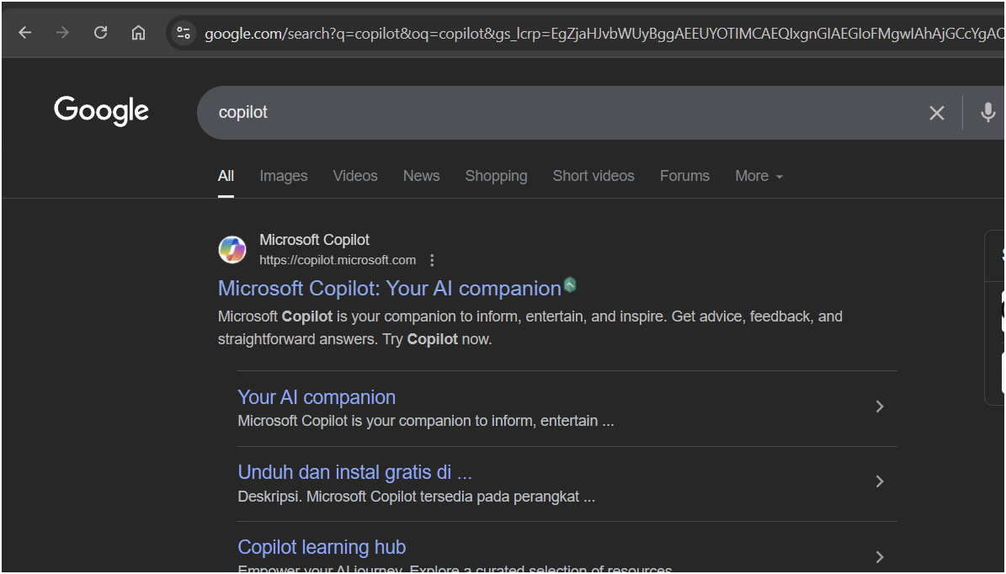
Task: Switch to the News tab
Action: [422, 176]
